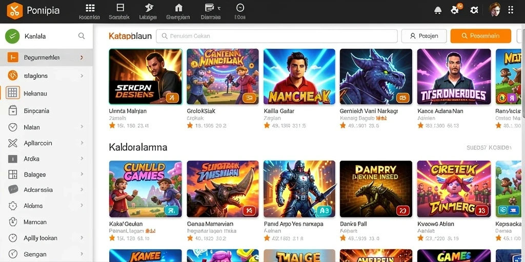Click the Potojen button
The image size is (525, 262).
(x=424, y=36)
